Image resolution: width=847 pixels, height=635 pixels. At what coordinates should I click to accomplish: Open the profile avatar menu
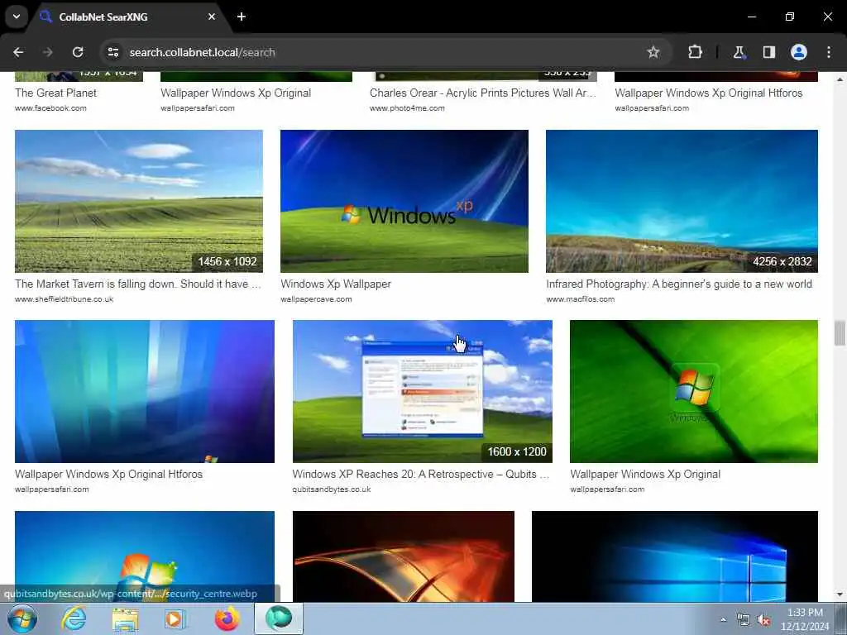tap(799, 52)
